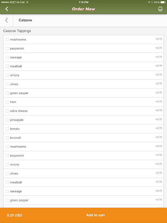Tap the first green pepper row
This screenshot has height=223, width=167.
tap(83, 93)
